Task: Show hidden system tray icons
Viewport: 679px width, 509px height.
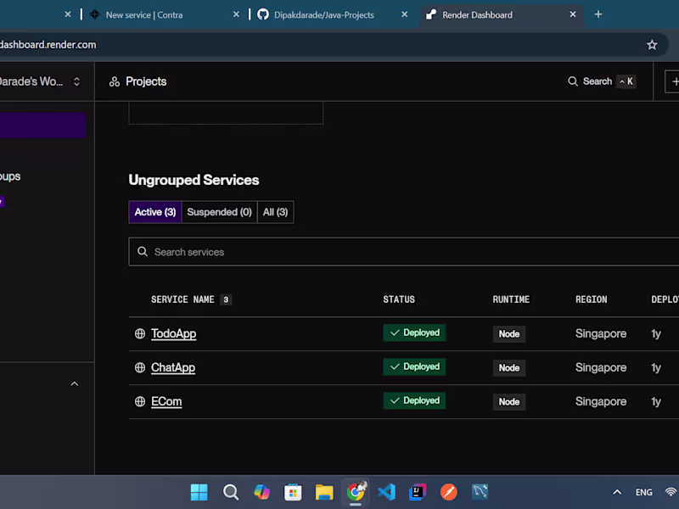Action: tap(617, 492)
